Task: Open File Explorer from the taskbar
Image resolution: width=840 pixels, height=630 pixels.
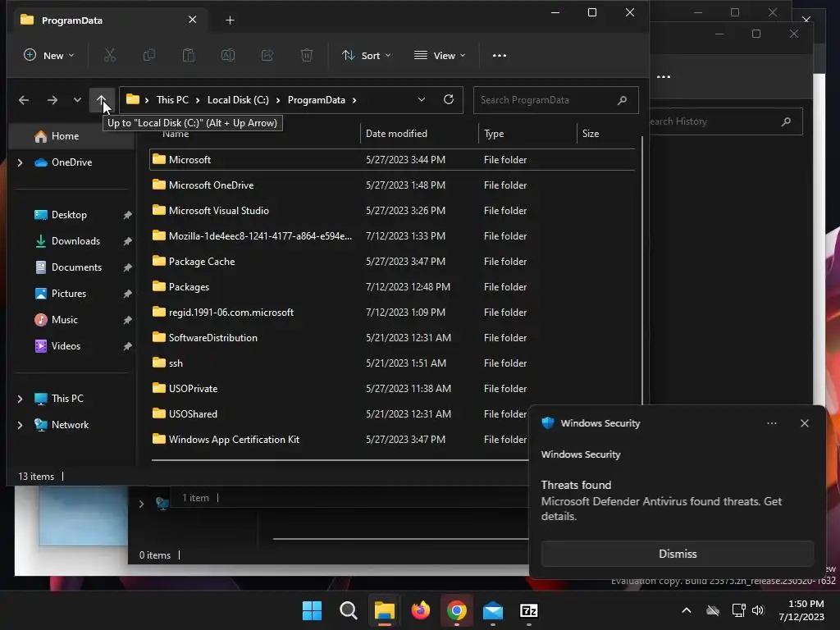Action: tap(384, 610)
